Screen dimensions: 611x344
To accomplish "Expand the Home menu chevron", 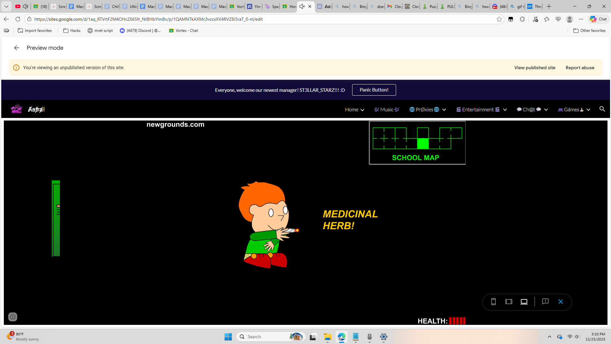I will (362, 110).
